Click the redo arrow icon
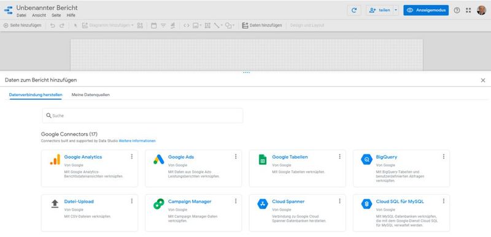 [x=62, y=26]
